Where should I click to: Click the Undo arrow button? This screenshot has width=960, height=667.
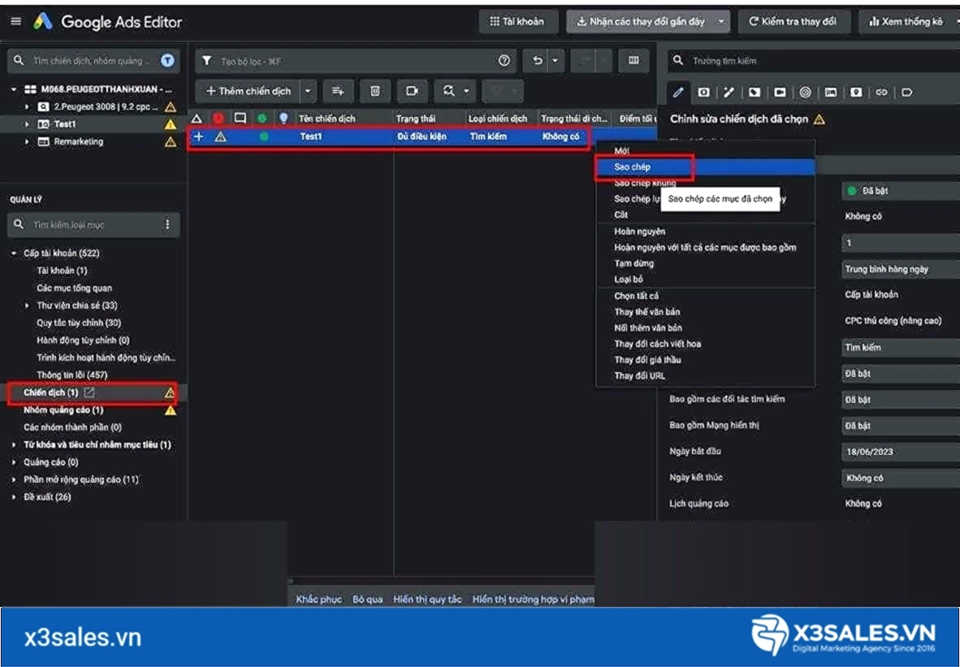[x=537, y=61]
